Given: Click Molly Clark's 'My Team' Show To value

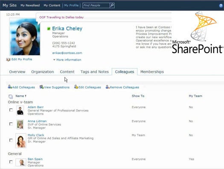Looking at the screenshot, I should [138, 135].
